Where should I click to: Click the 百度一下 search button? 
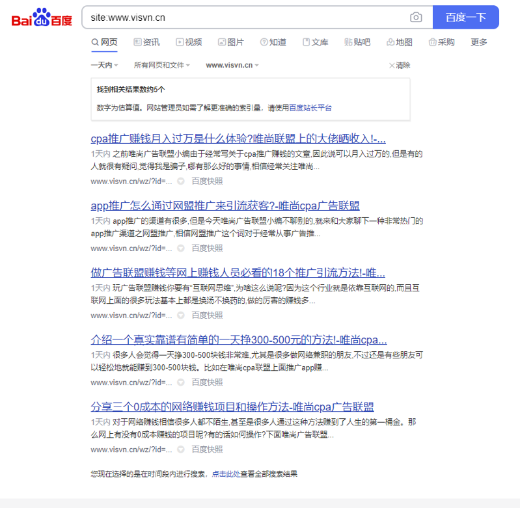coord(465,17)
